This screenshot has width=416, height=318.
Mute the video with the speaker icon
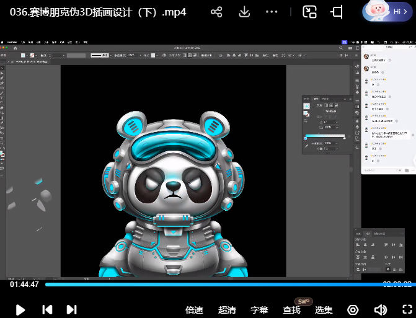pyautogui.click(x=380, y=309)
